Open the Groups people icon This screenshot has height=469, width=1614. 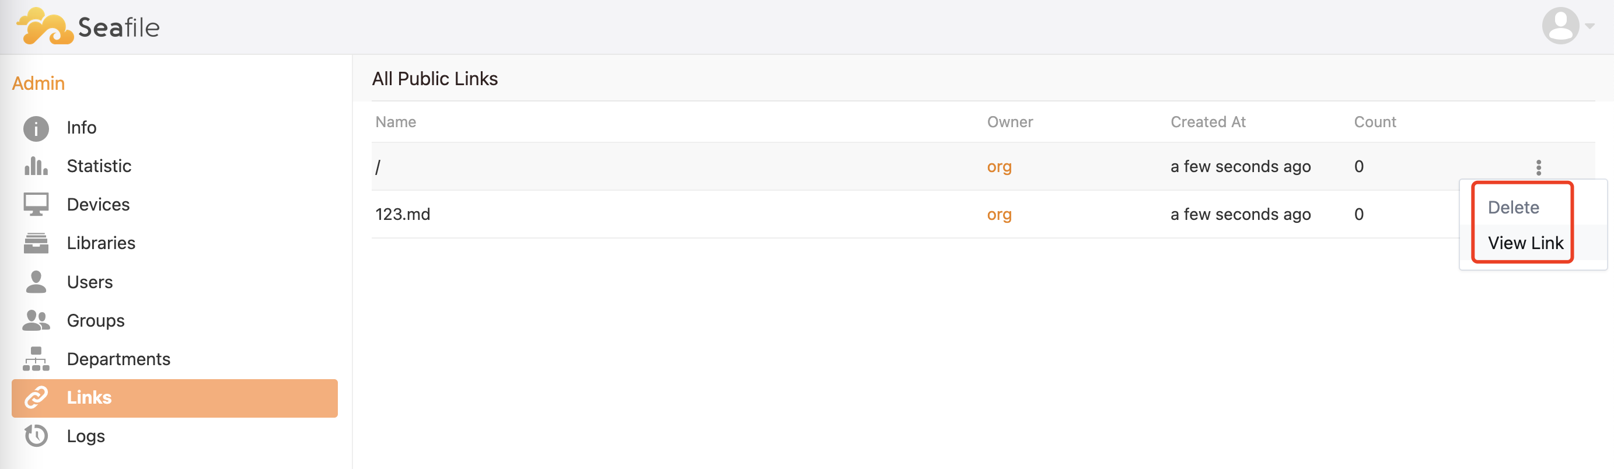coord(36,320)
